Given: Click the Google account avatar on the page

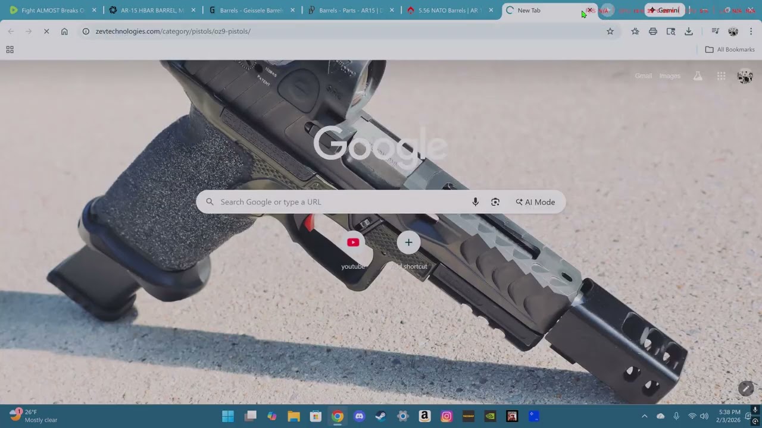Looking at the screenshot, I should (745, 76).
